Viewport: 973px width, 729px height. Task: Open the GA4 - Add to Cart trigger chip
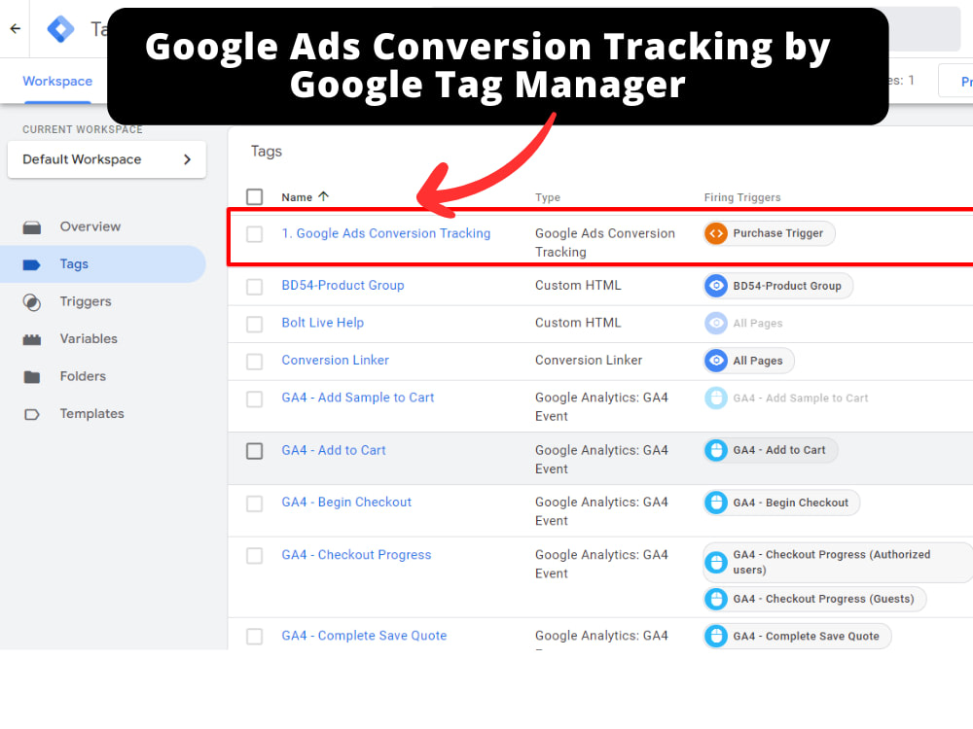[x=771, y=450]
